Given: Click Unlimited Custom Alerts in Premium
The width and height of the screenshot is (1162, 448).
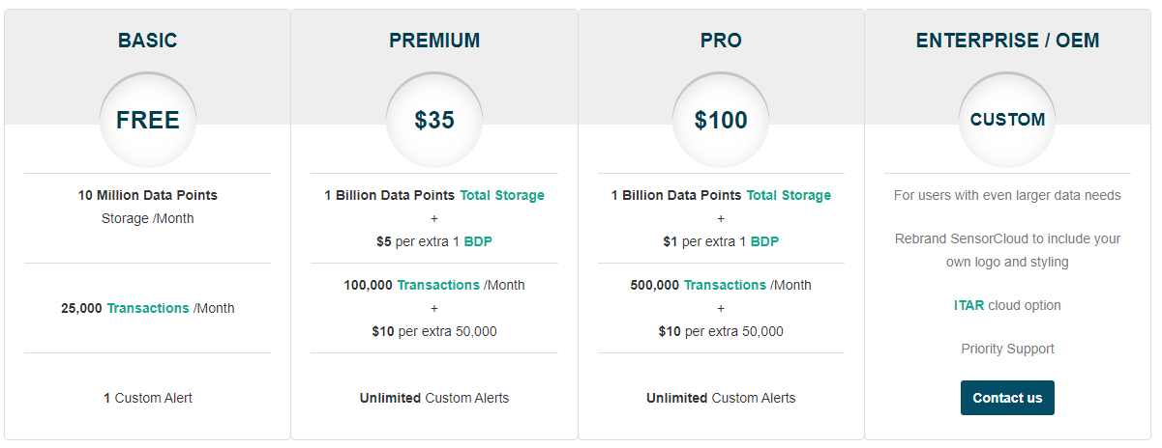Looking at the screenshot, I should pyautogui.click(x=434, y=398).
